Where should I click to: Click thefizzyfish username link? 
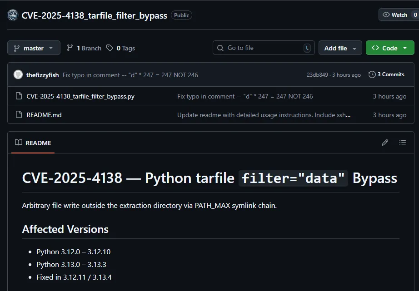coord(43,75)
